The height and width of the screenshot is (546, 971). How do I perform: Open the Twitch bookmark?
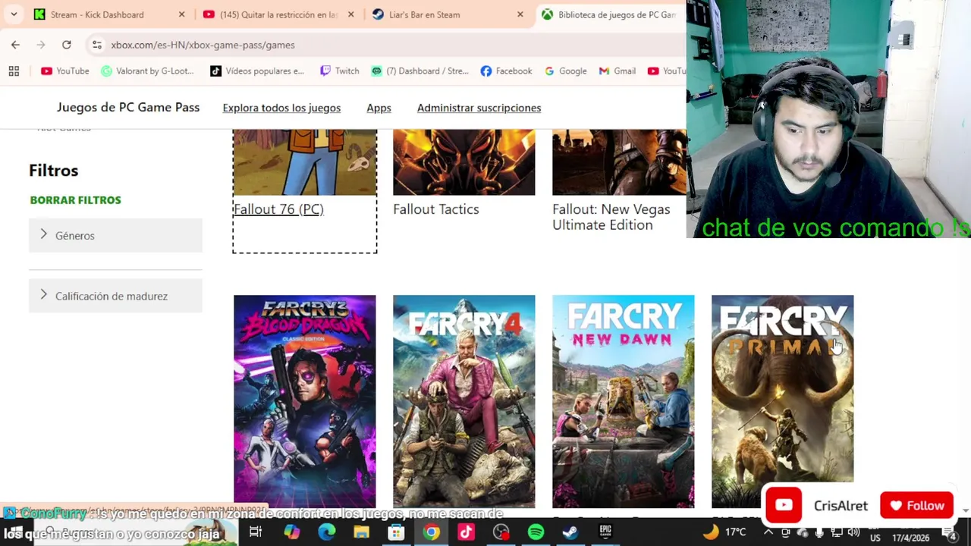(339, 71)
